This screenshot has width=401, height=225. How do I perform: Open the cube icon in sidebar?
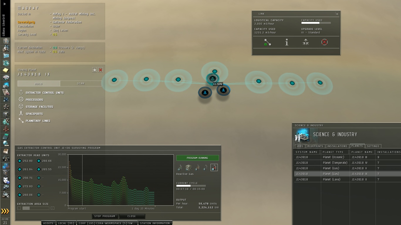coord(6,114)
